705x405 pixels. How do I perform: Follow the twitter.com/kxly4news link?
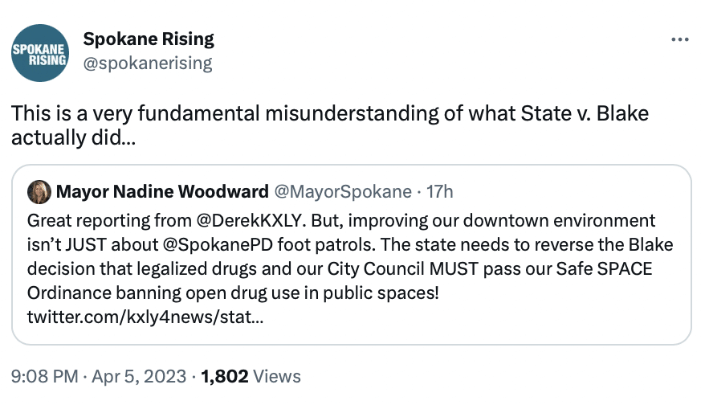point(144,317)
